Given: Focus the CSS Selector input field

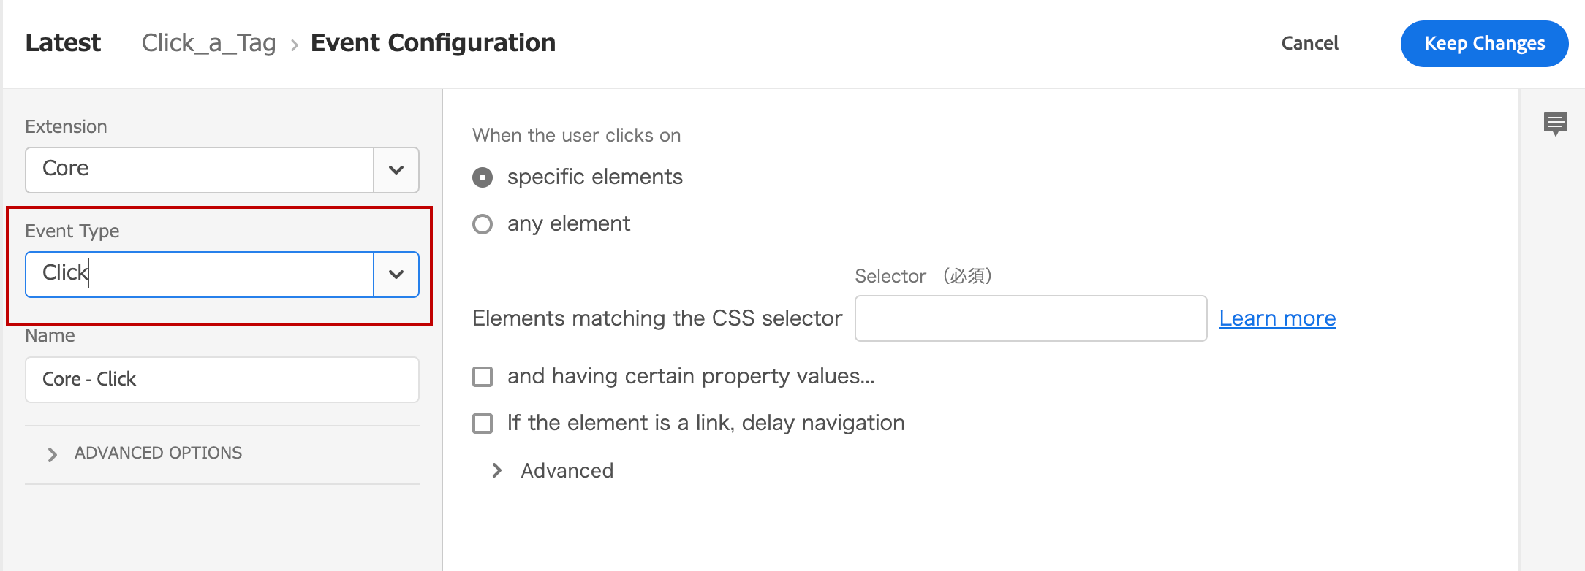Looking at the screenshot, I should point(1031,318).
